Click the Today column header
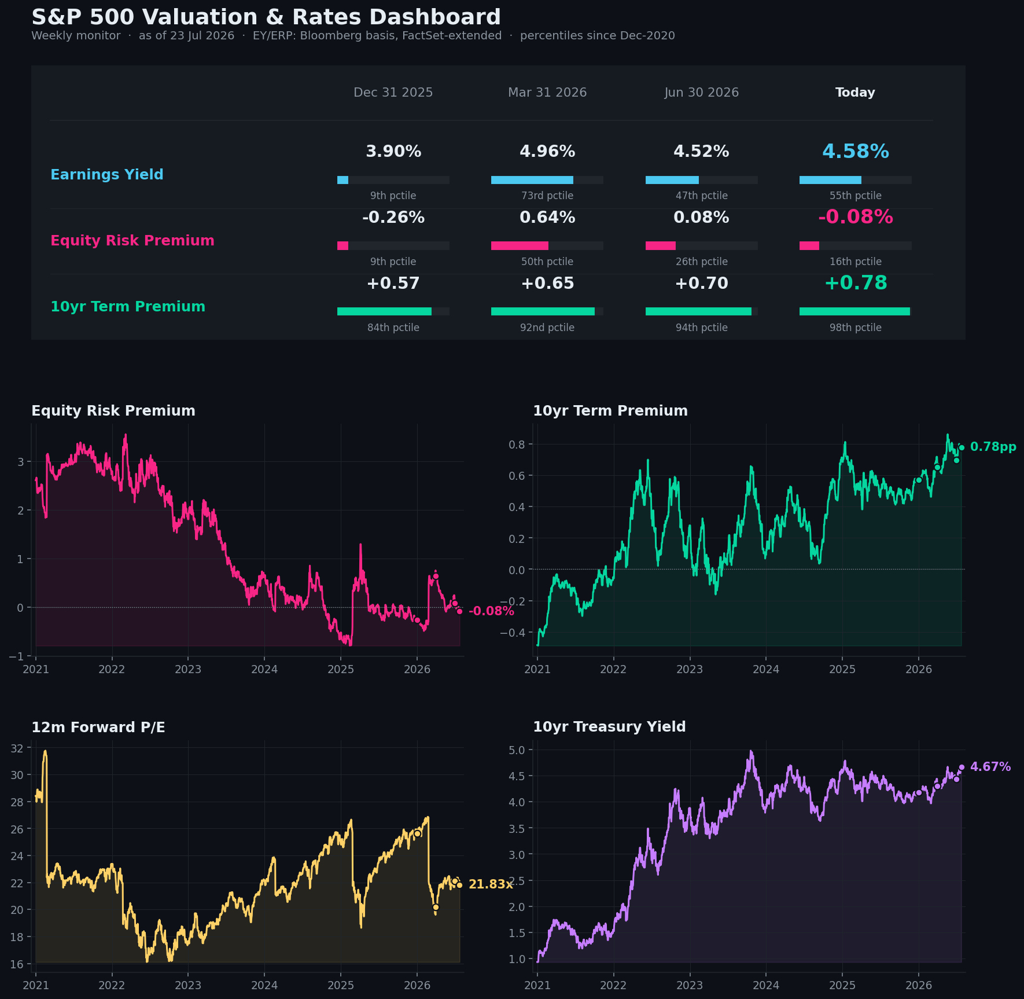This screenshot has width=1024, height=999. tap(855, 93)
